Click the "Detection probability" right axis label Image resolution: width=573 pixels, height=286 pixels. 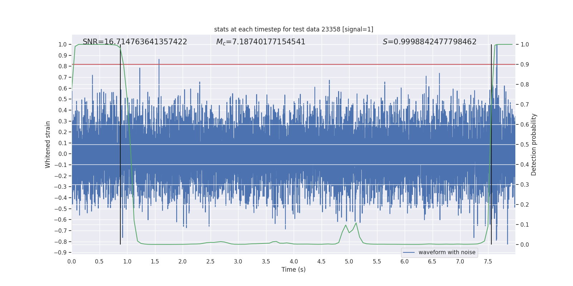pos(534,144)
